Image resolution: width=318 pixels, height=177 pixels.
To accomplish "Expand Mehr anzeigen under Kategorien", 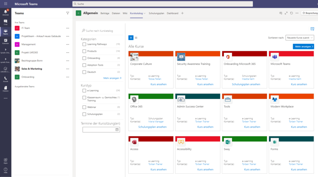I will tap(112, 78).
